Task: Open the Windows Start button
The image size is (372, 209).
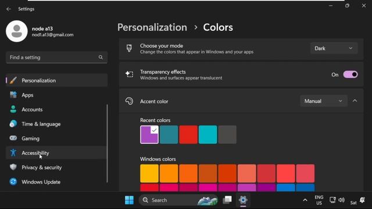Action: point(129,200)
